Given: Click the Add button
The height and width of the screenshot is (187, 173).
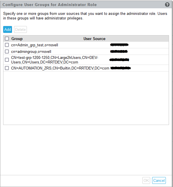Looking at the screenshot, I should [x=8, y=29].
